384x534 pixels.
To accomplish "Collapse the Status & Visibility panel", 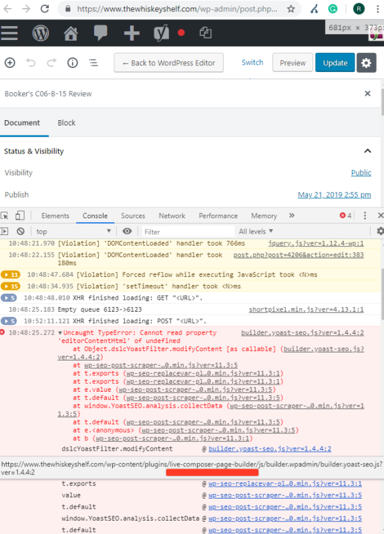I will [367, 151].
